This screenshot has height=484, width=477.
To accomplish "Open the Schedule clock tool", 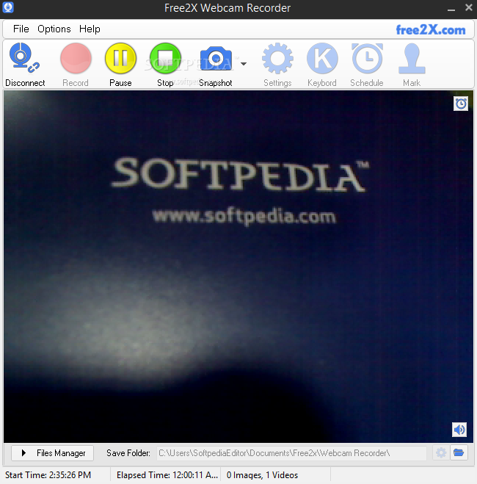I will tap(367, 65).
